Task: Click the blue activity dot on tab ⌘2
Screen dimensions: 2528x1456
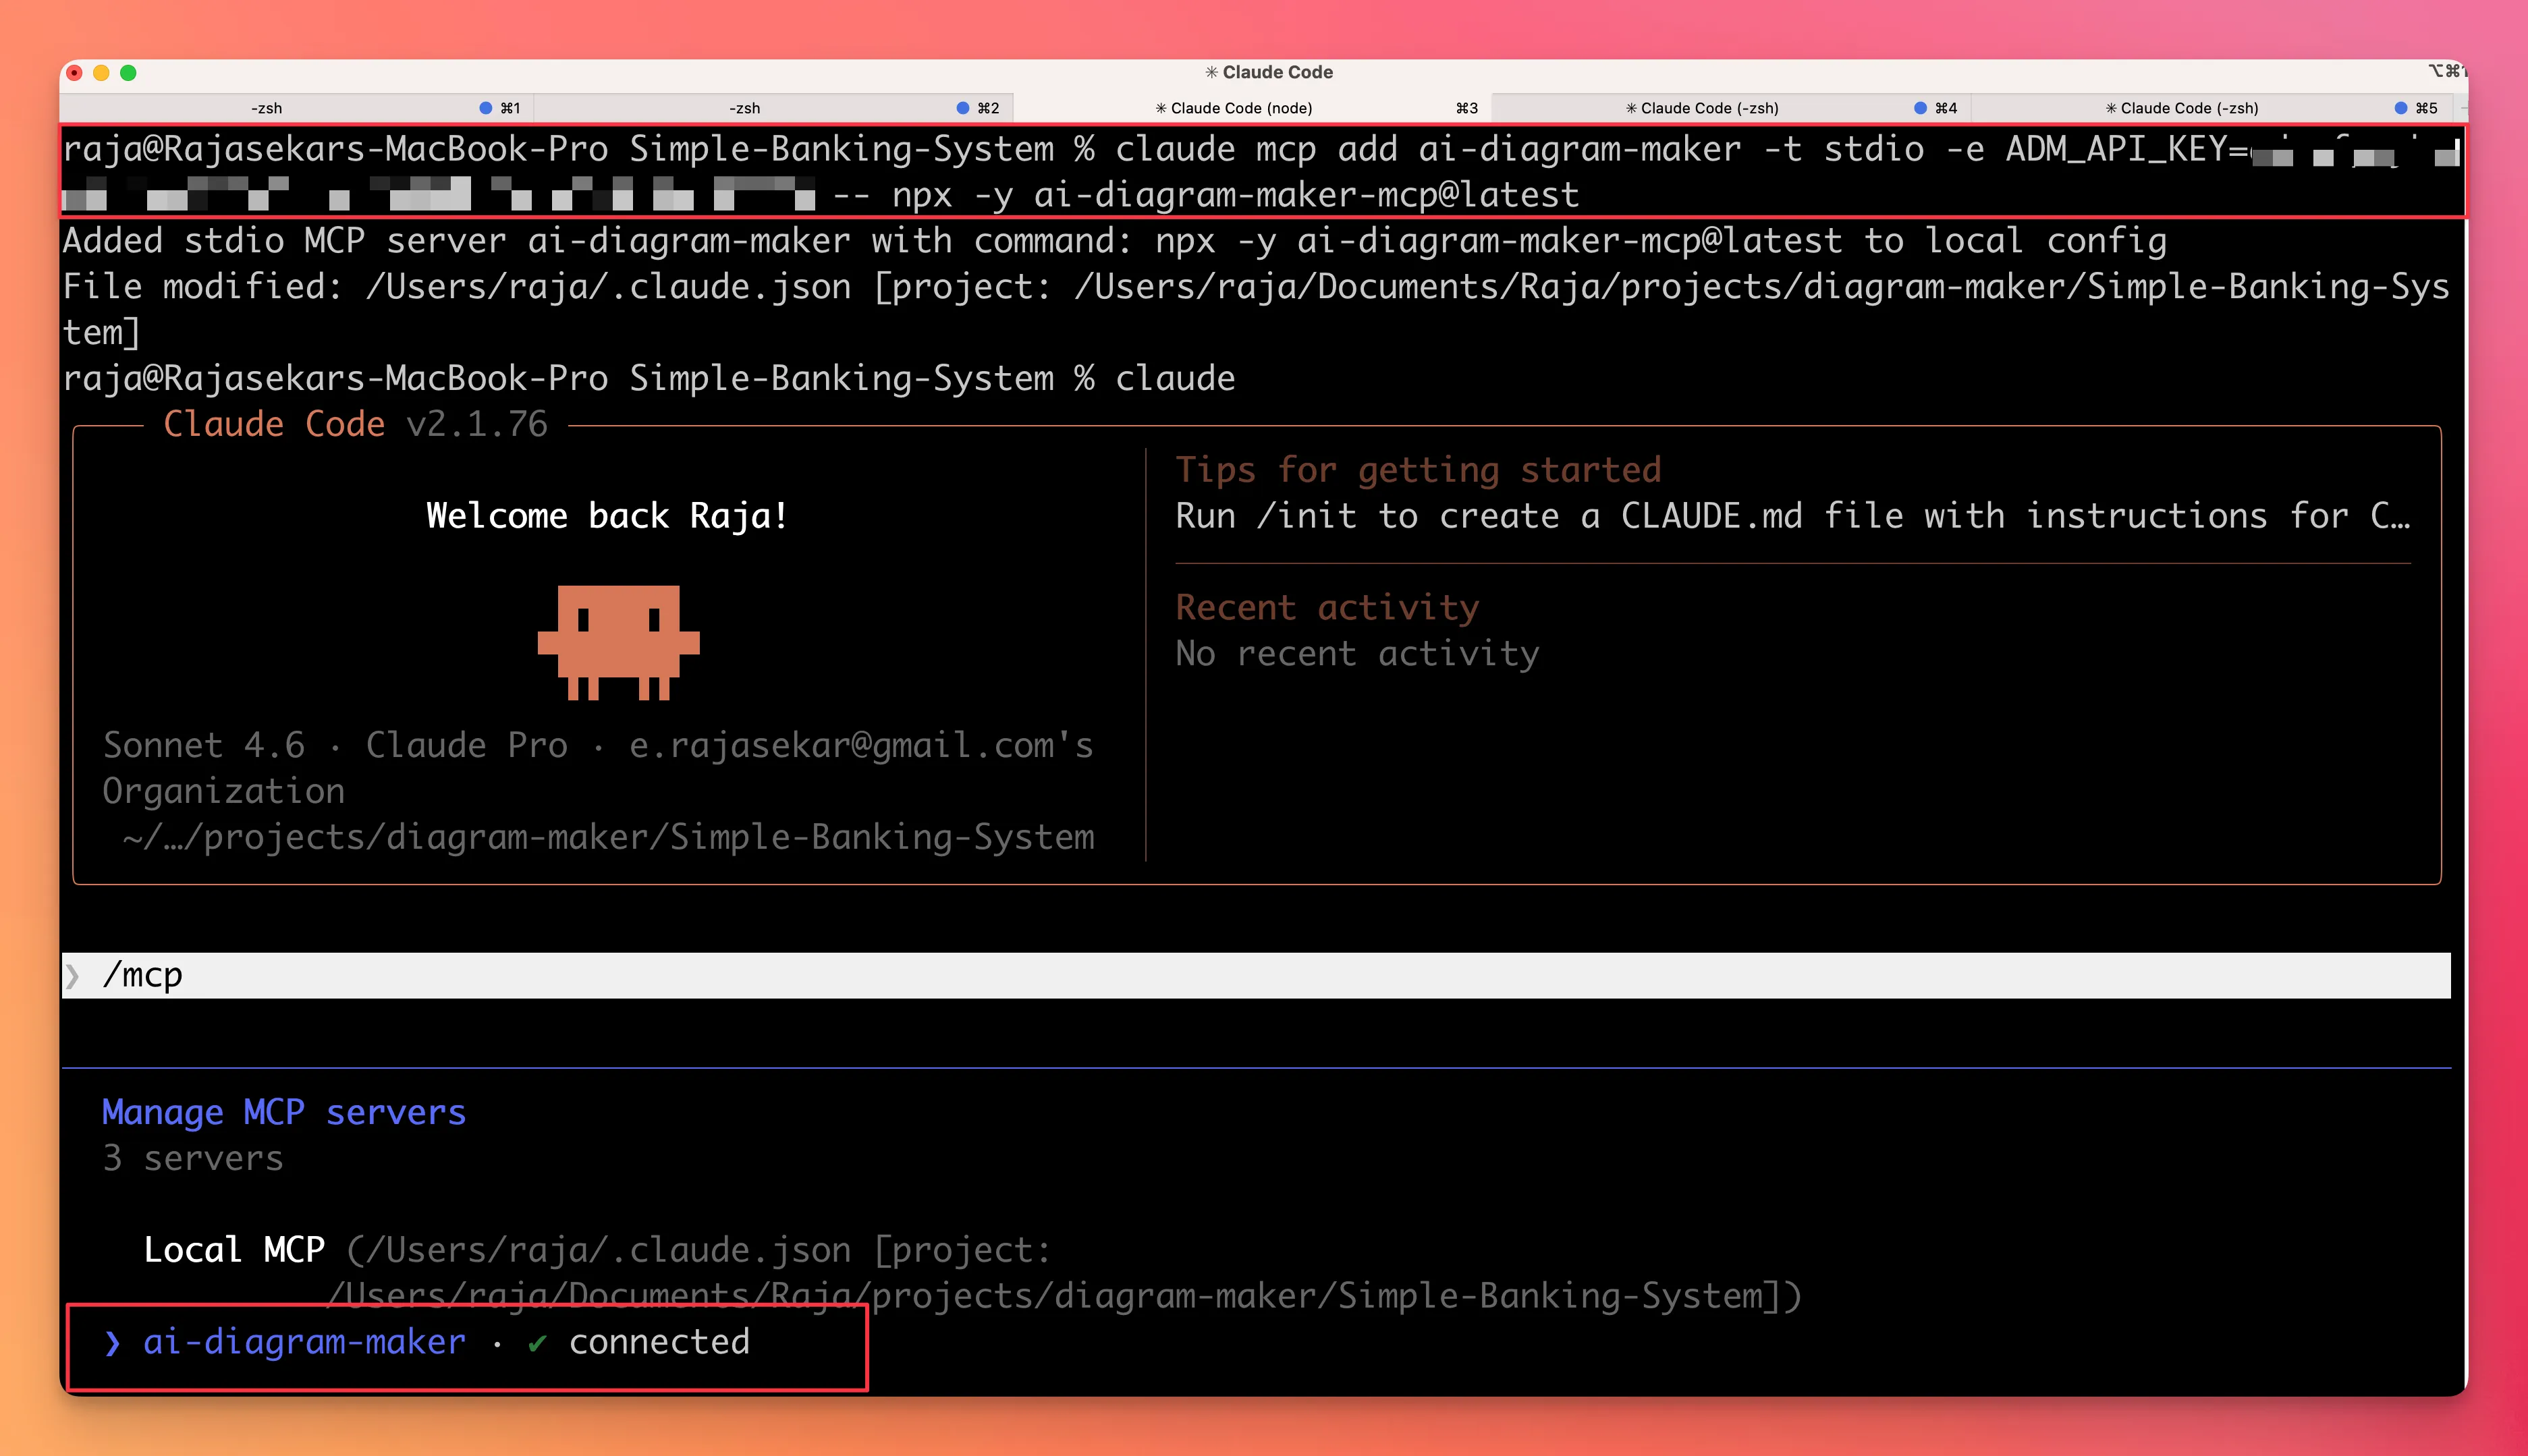Action: tap(963, 108)
